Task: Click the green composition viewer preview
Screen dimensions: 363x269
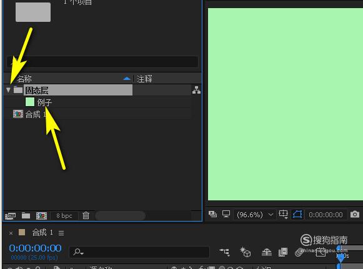Action: tap(286, 104)
